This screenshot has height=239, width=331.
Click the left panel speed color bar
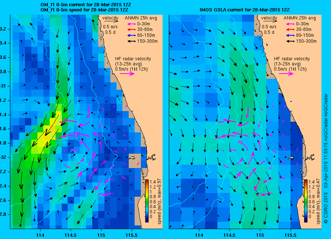(147, 201)
